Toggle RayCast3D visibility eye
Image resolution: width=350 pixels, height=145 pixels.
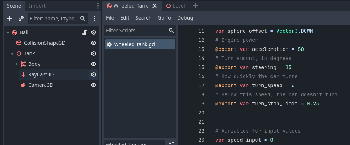click(x=94, y=74)
